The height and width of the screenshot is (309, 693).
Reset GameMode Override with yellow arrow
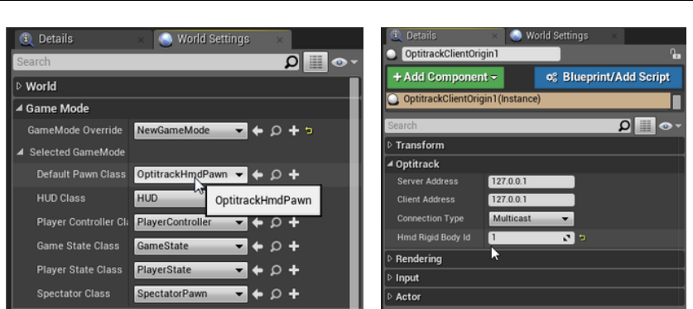[309, 131]
